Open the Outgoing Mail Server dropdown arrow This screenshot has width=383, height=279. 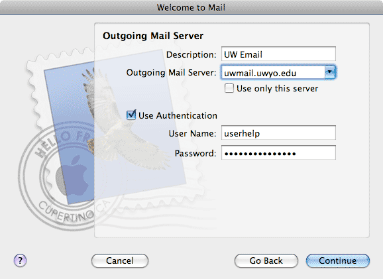(330, 72)
